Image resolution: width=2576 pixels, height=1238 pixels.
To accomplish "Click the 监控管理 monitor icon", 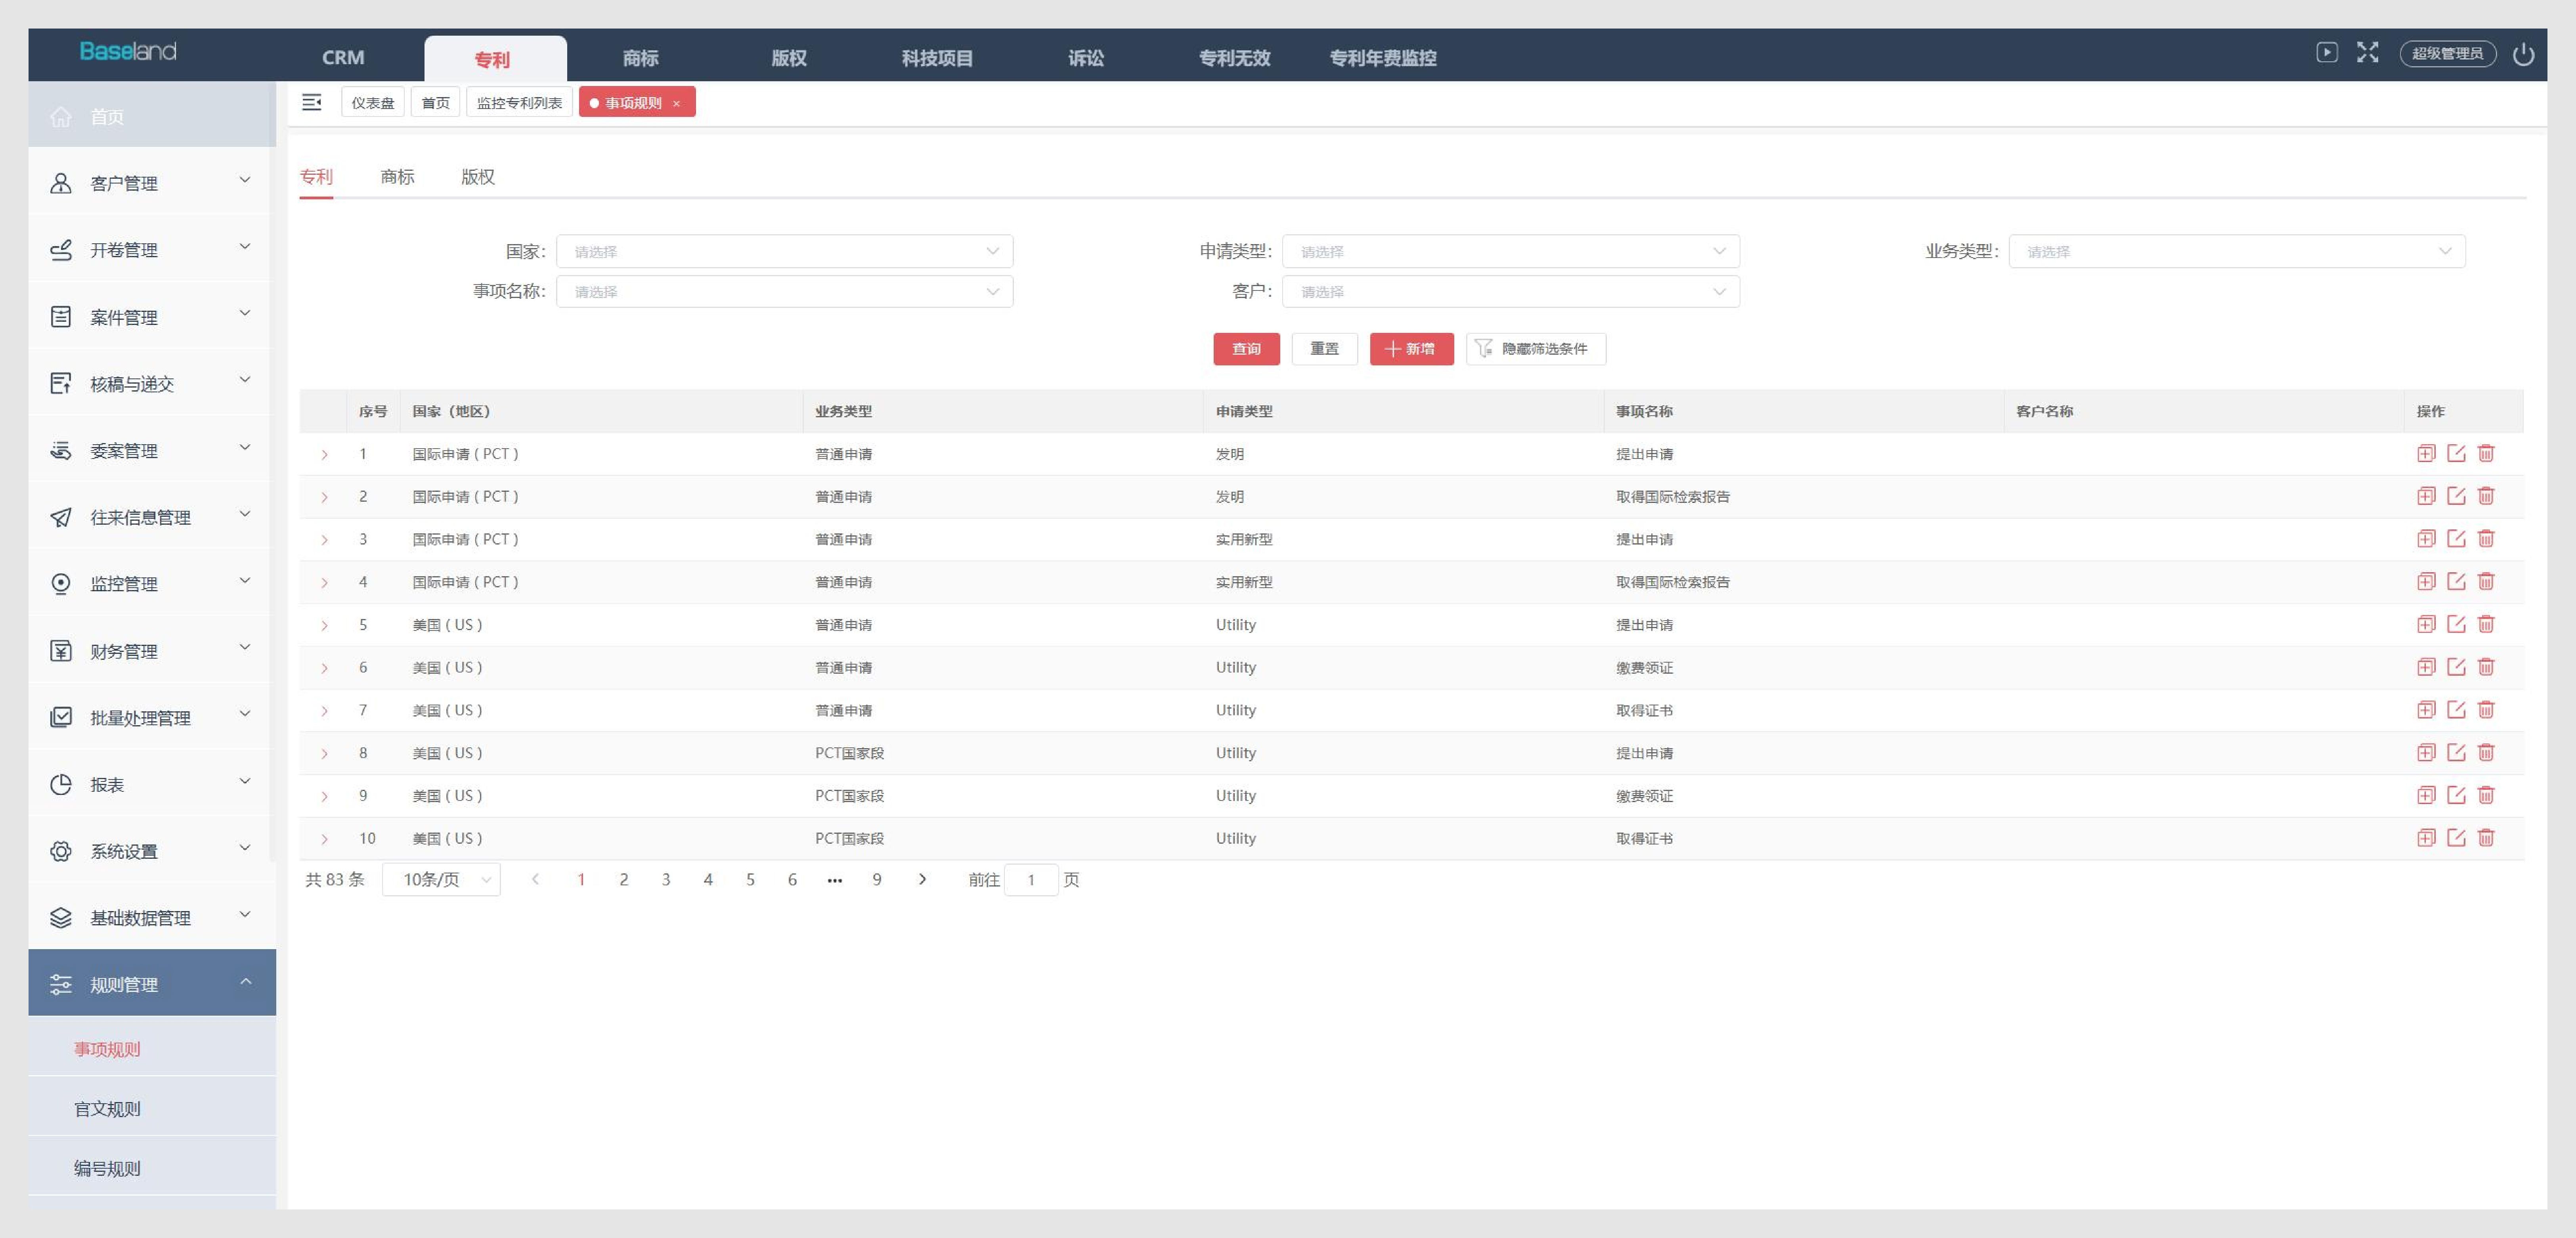I will (x=61, y=584).
